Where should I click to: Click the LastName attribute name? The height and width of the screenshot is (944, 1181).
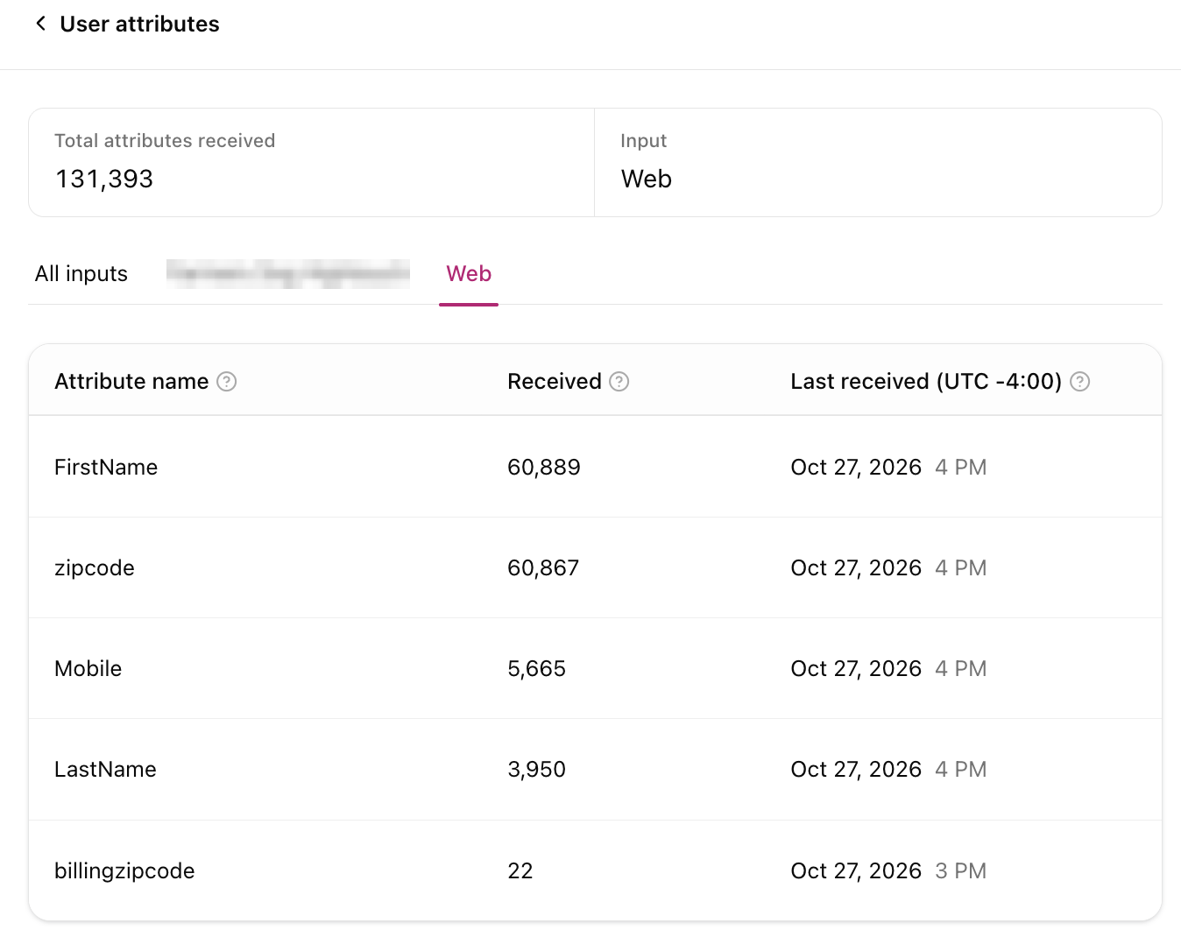coord(105,770)
